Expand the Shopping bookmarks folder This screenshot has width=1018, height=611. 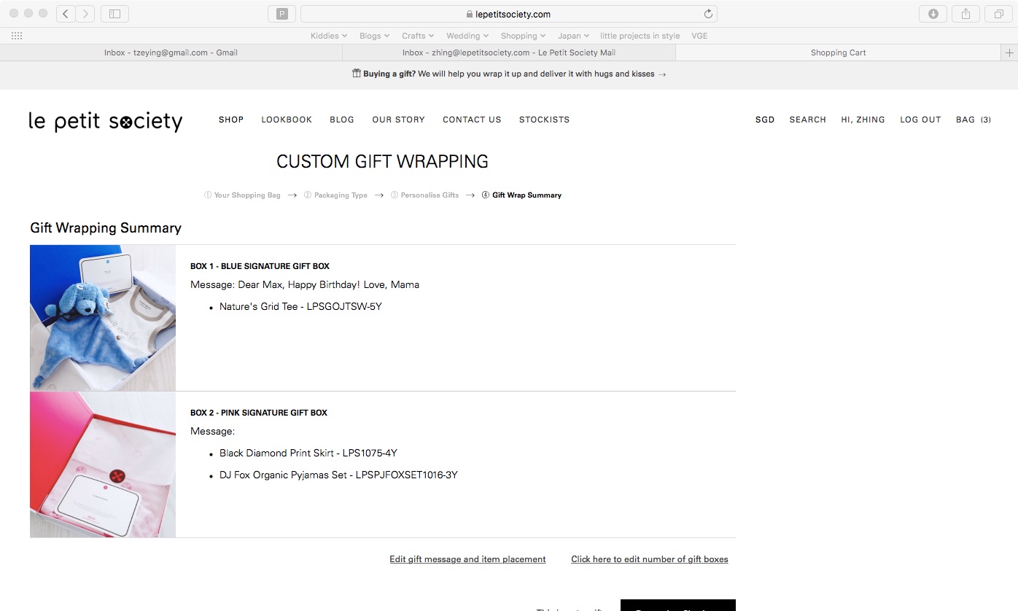click(x=523, y=36)
